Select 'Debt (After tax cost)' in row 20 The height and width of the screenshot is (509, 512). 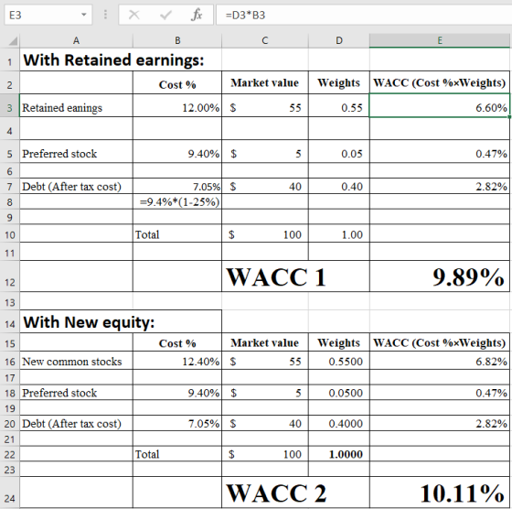coord(76,423)
